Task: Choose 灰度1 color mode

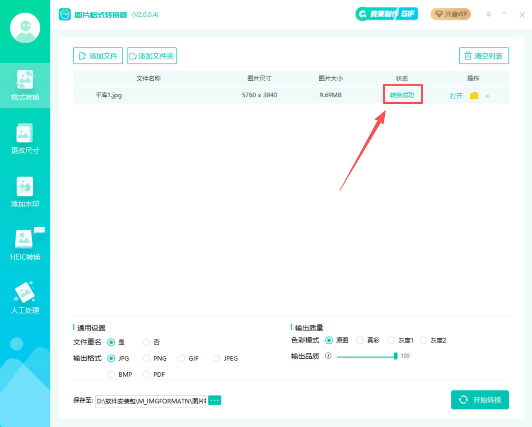Action: (x=391, y=340)
